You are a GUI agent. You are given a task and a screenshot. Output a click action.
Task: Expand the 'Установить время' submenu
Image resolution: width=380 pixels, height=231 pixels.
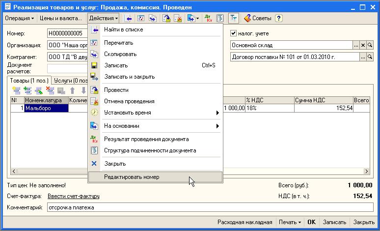tap(155, 113)
